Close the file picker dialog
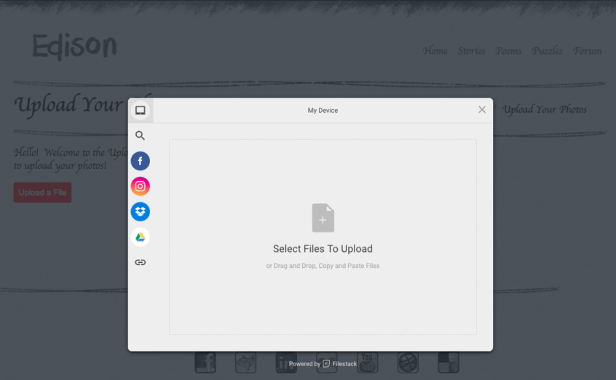Image resolution: width=616 pixels, height=380 pixels. 482,110
